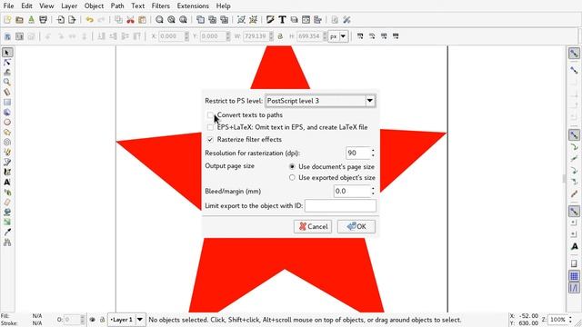The image size is (582, 327).
Task: Click the zoom 100% field
Action: point(557,320)
